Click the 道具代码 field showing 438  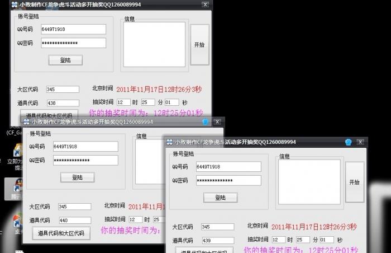coord(63,103)
